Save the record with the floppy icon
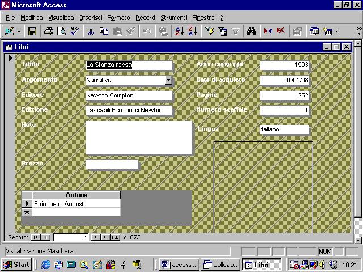 pos(32,31)
